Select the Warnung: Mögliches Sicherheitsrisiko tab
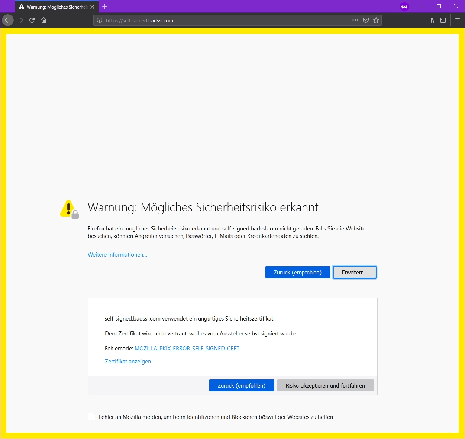Viewport: 465px width, 439px height. (x=57, y=7)
